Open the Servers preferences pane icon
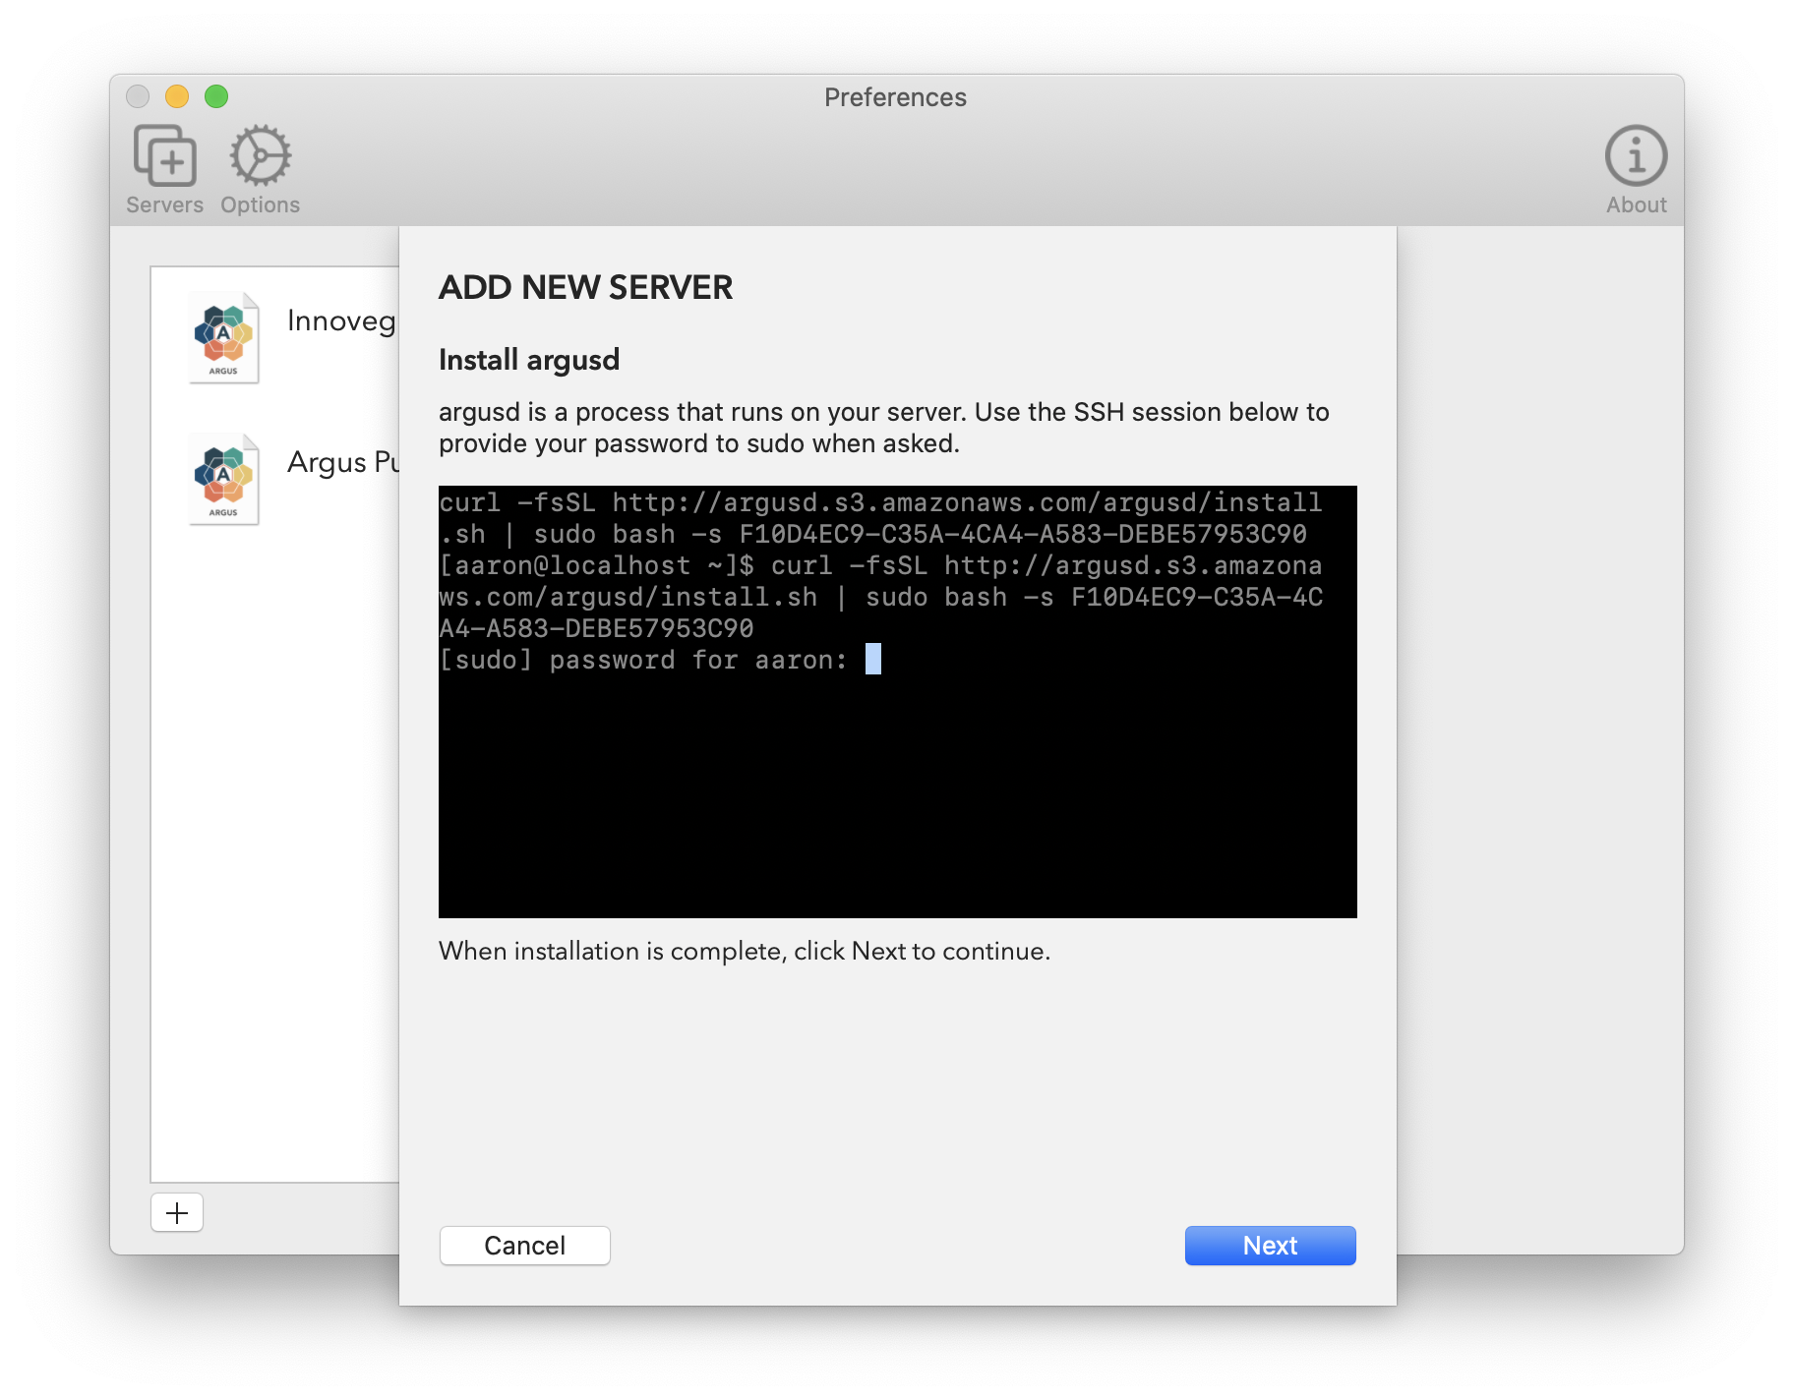The width and height of the screenshot is (1794, 1400). coord(164,155)
